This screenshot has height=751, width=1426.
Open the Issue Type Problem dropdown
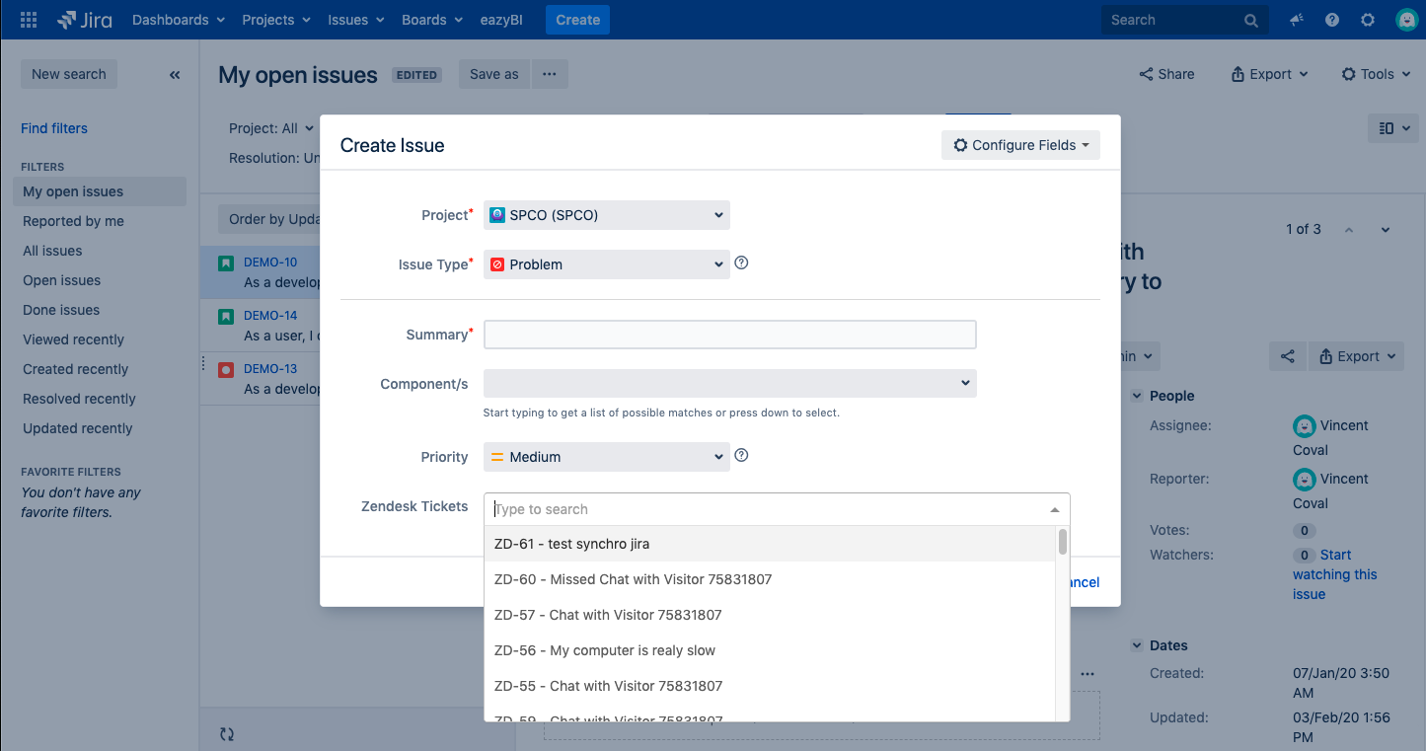[606, 264]
